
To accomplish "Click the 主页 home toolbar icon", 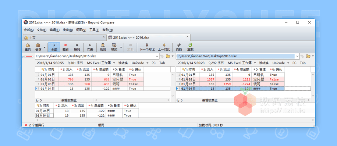I will (x=28, y=47).
